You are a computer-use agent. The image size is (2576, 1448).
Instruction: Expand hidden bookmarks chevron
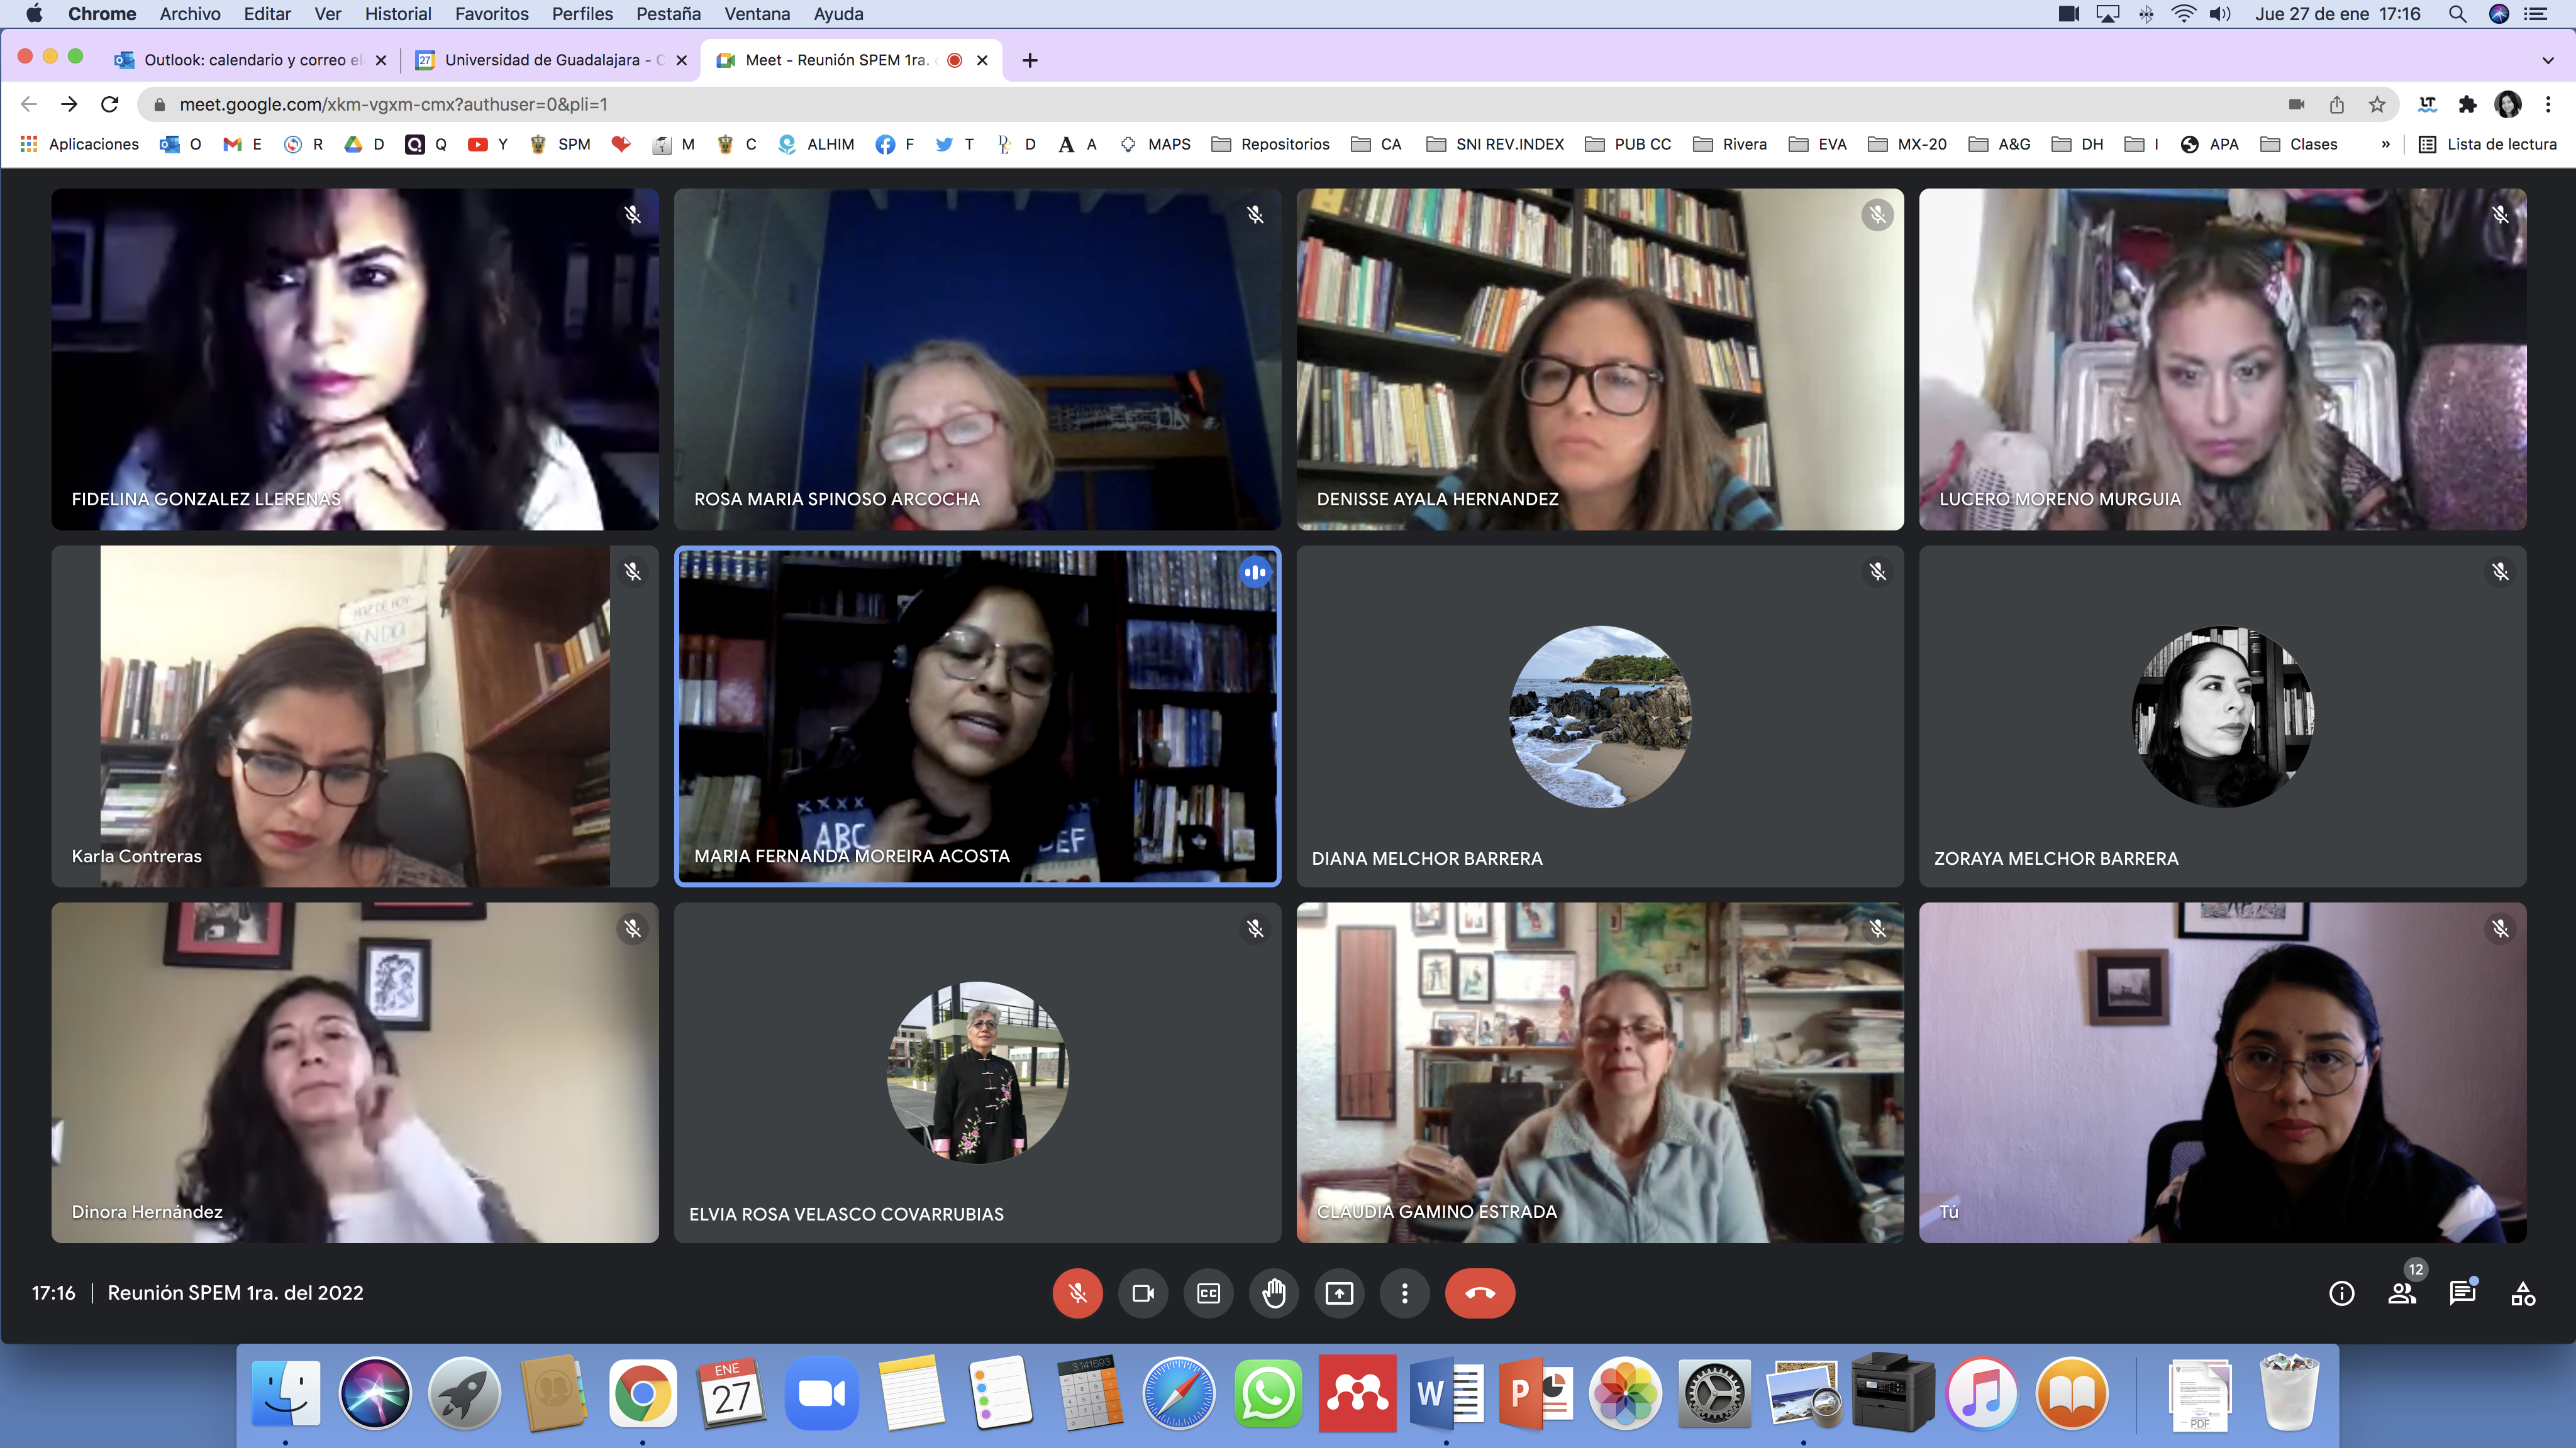2386,144
